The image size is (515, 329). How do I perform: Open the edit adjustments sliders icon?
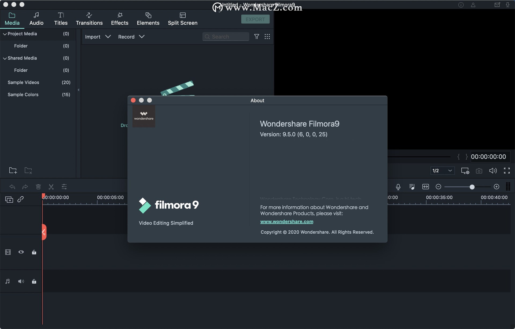64,187
